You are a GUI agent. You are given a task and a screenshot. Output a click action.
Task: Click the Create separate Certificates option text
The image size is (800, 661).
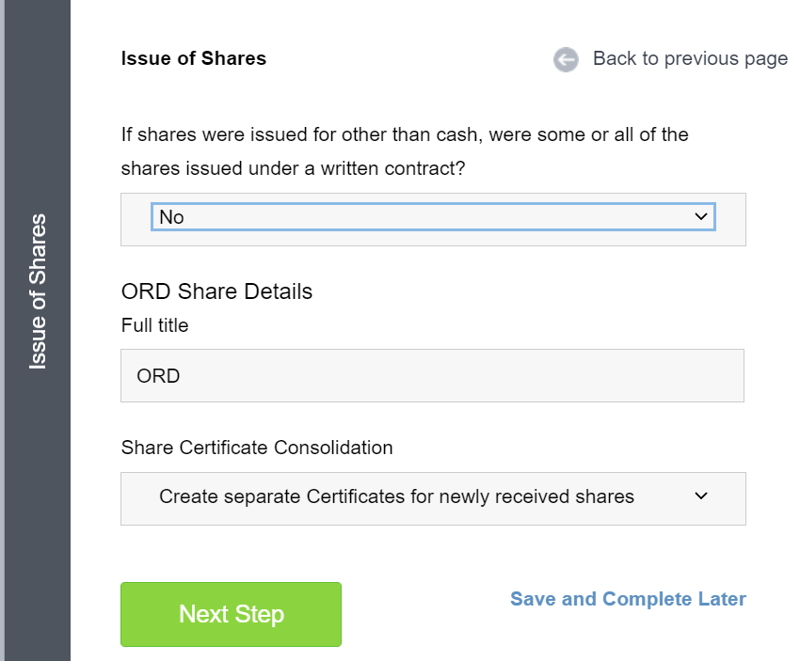(x=396, y=496)
